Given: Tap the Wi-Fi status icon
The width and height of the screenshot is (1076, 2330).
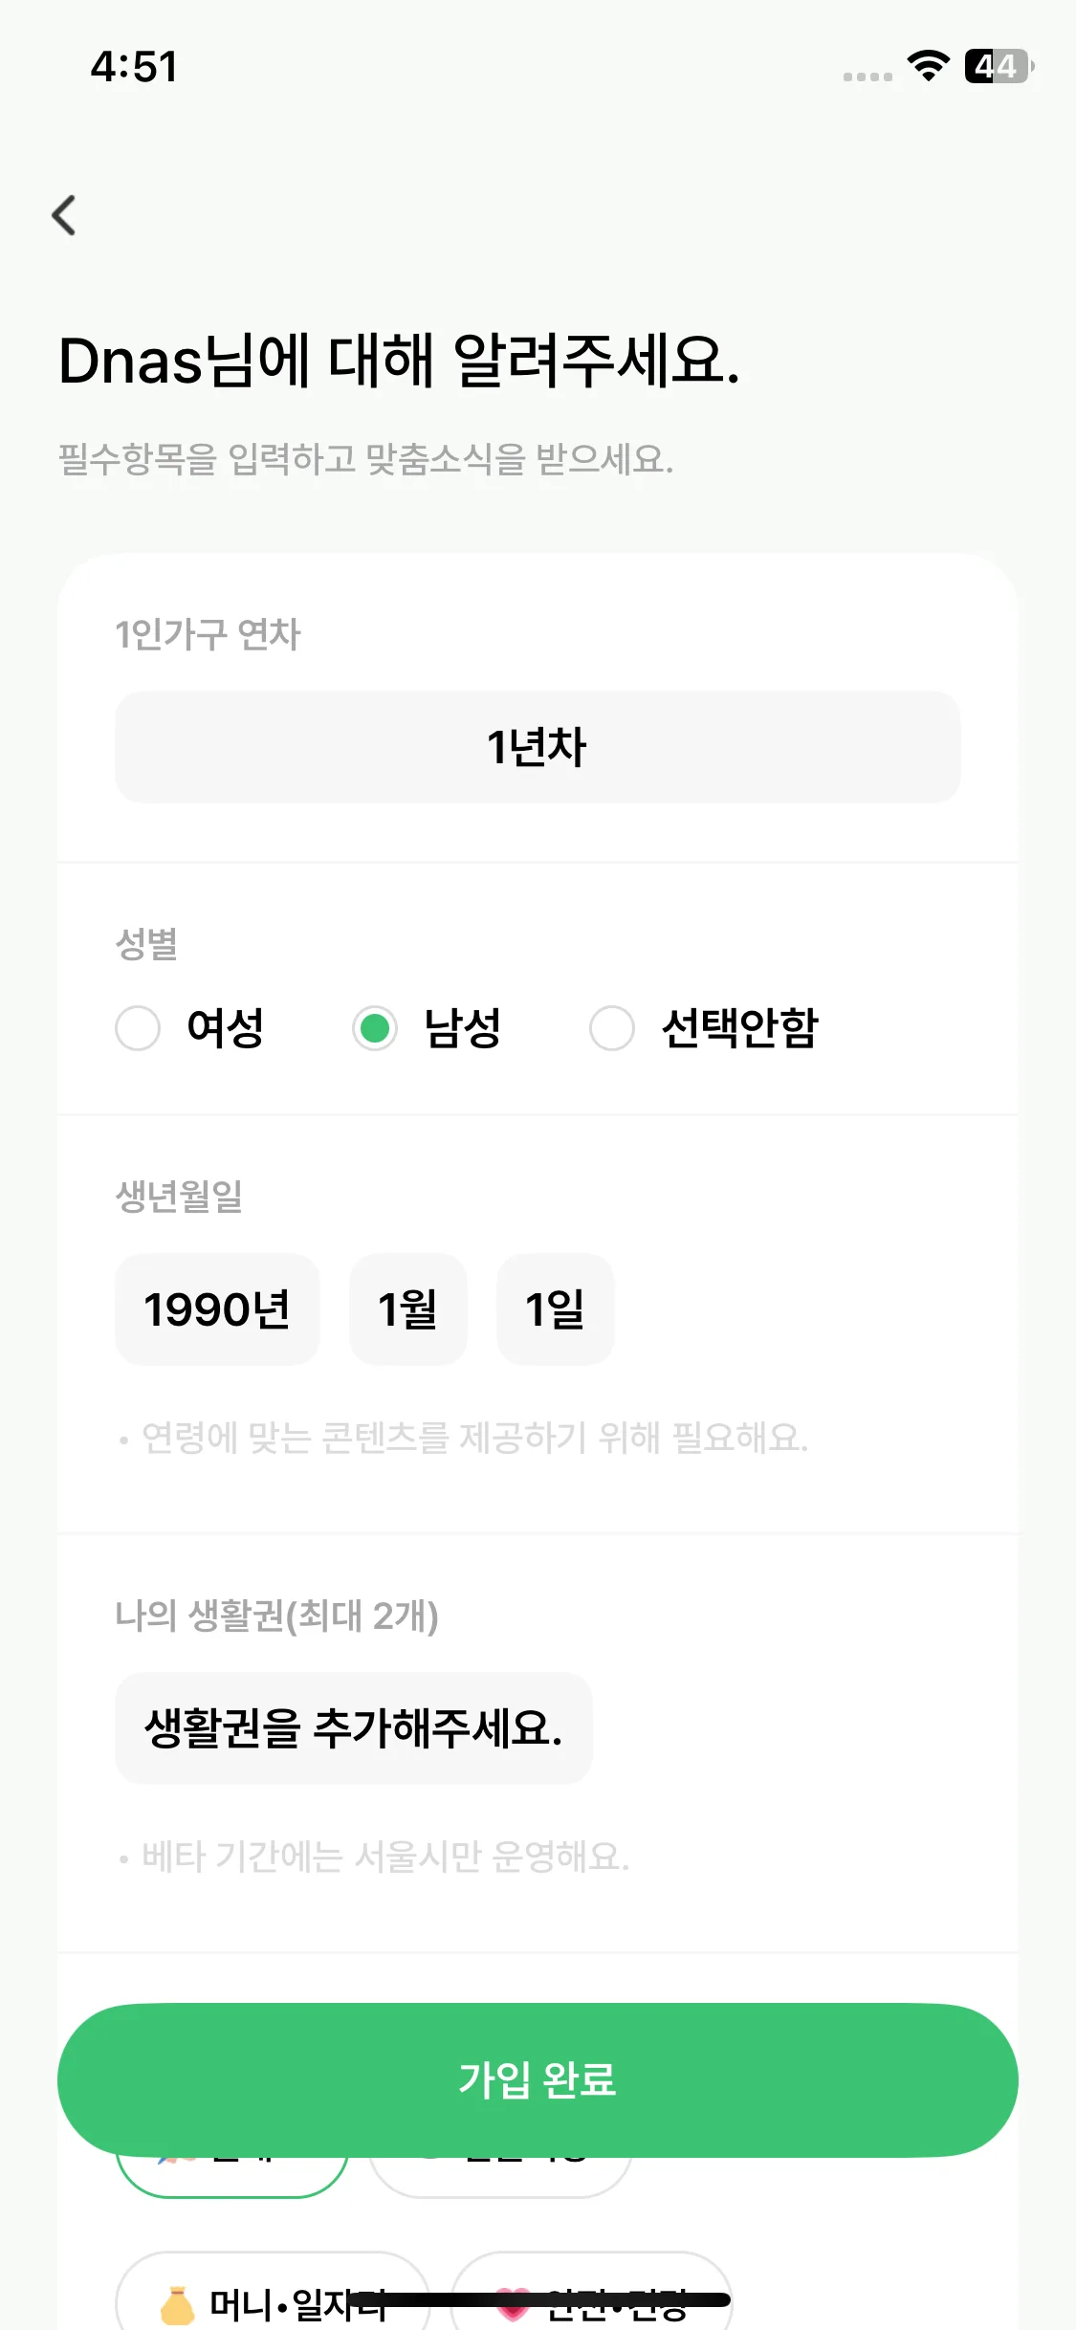Looking at the screenshot, I should tap(927, 66).
